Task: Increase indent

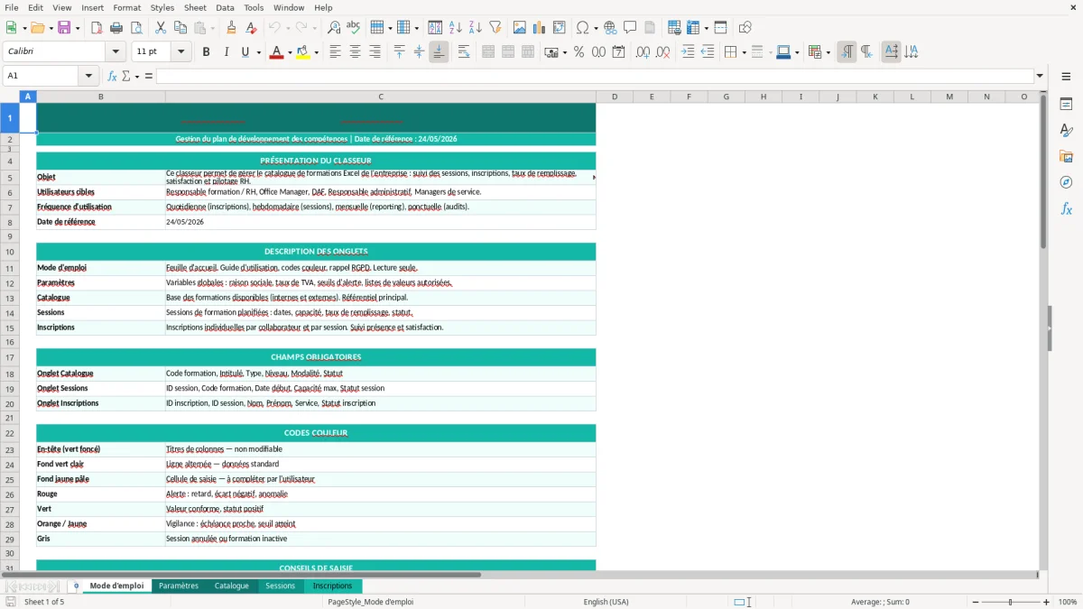Action: pyautogui.click(x=688, y=52)
